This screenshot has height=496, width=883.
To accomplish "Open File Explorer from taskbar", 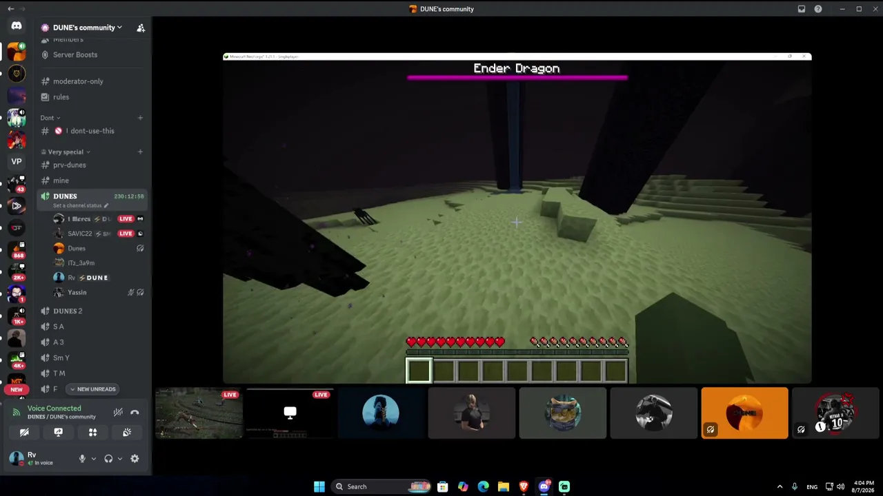I will pyautogui.click(x=504, y=487).
